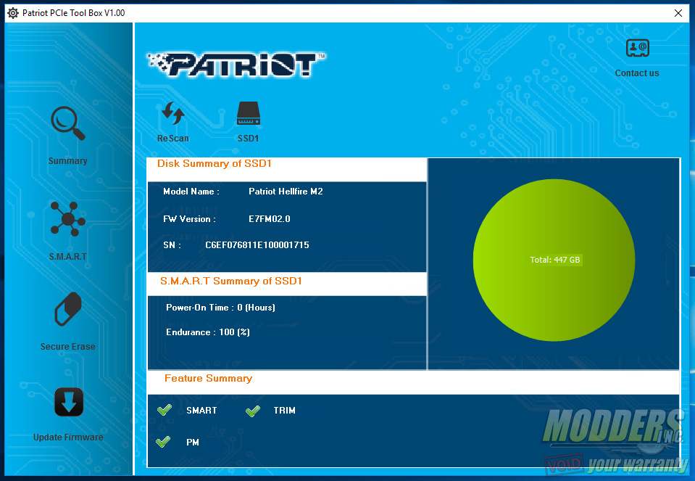Open the Summary magnifier icon

pos(68,123)
